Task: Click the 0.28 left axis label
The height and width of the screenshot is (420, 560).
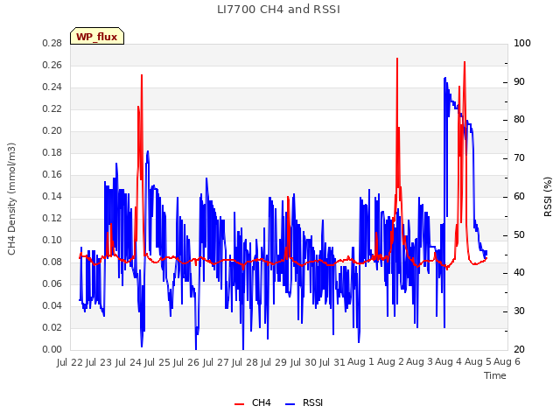Action: pyautogui.click(x=52, y=43)
